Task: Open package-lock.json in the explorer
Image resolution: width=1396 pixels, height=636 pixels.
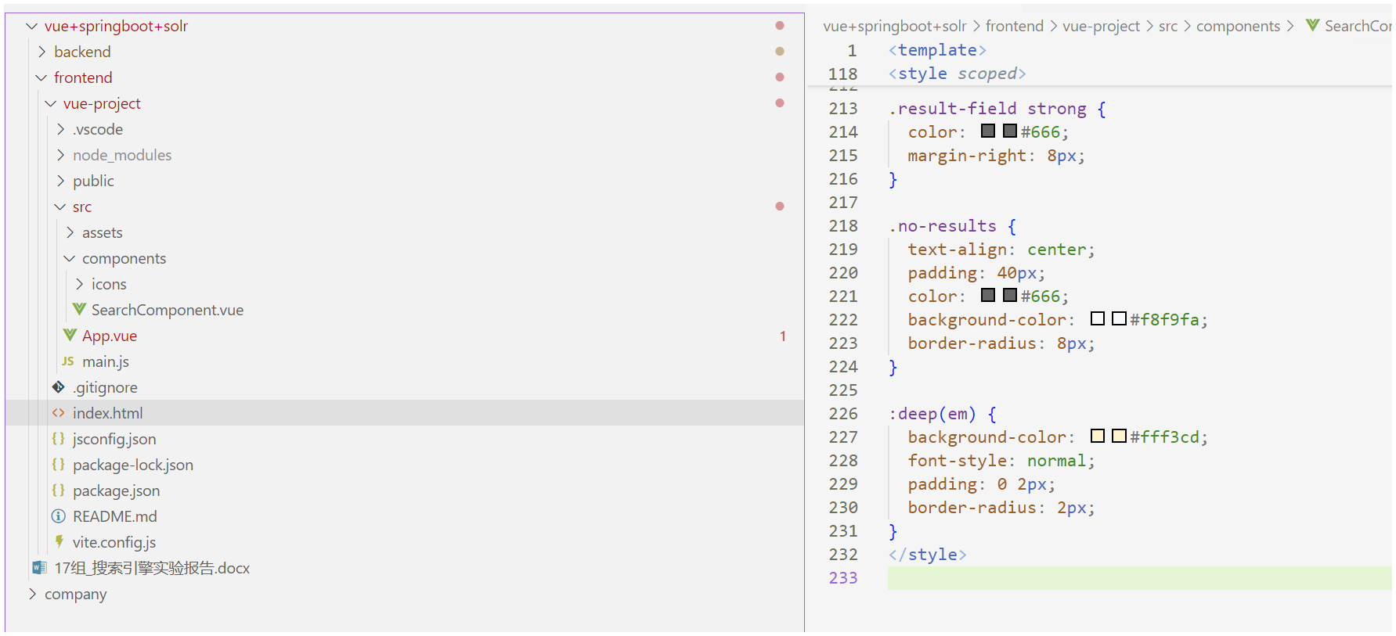Action: (132, 465)
